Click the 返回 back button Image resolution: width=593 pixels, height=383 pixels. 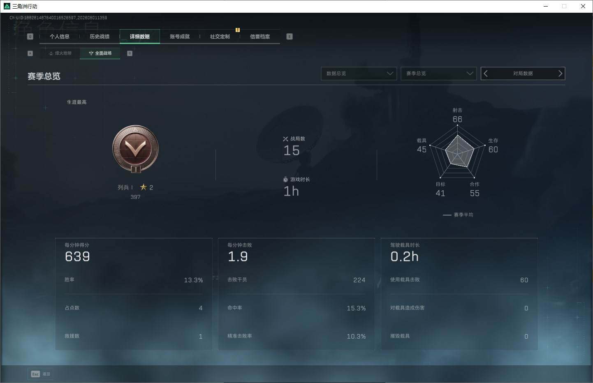pos(40,374)
